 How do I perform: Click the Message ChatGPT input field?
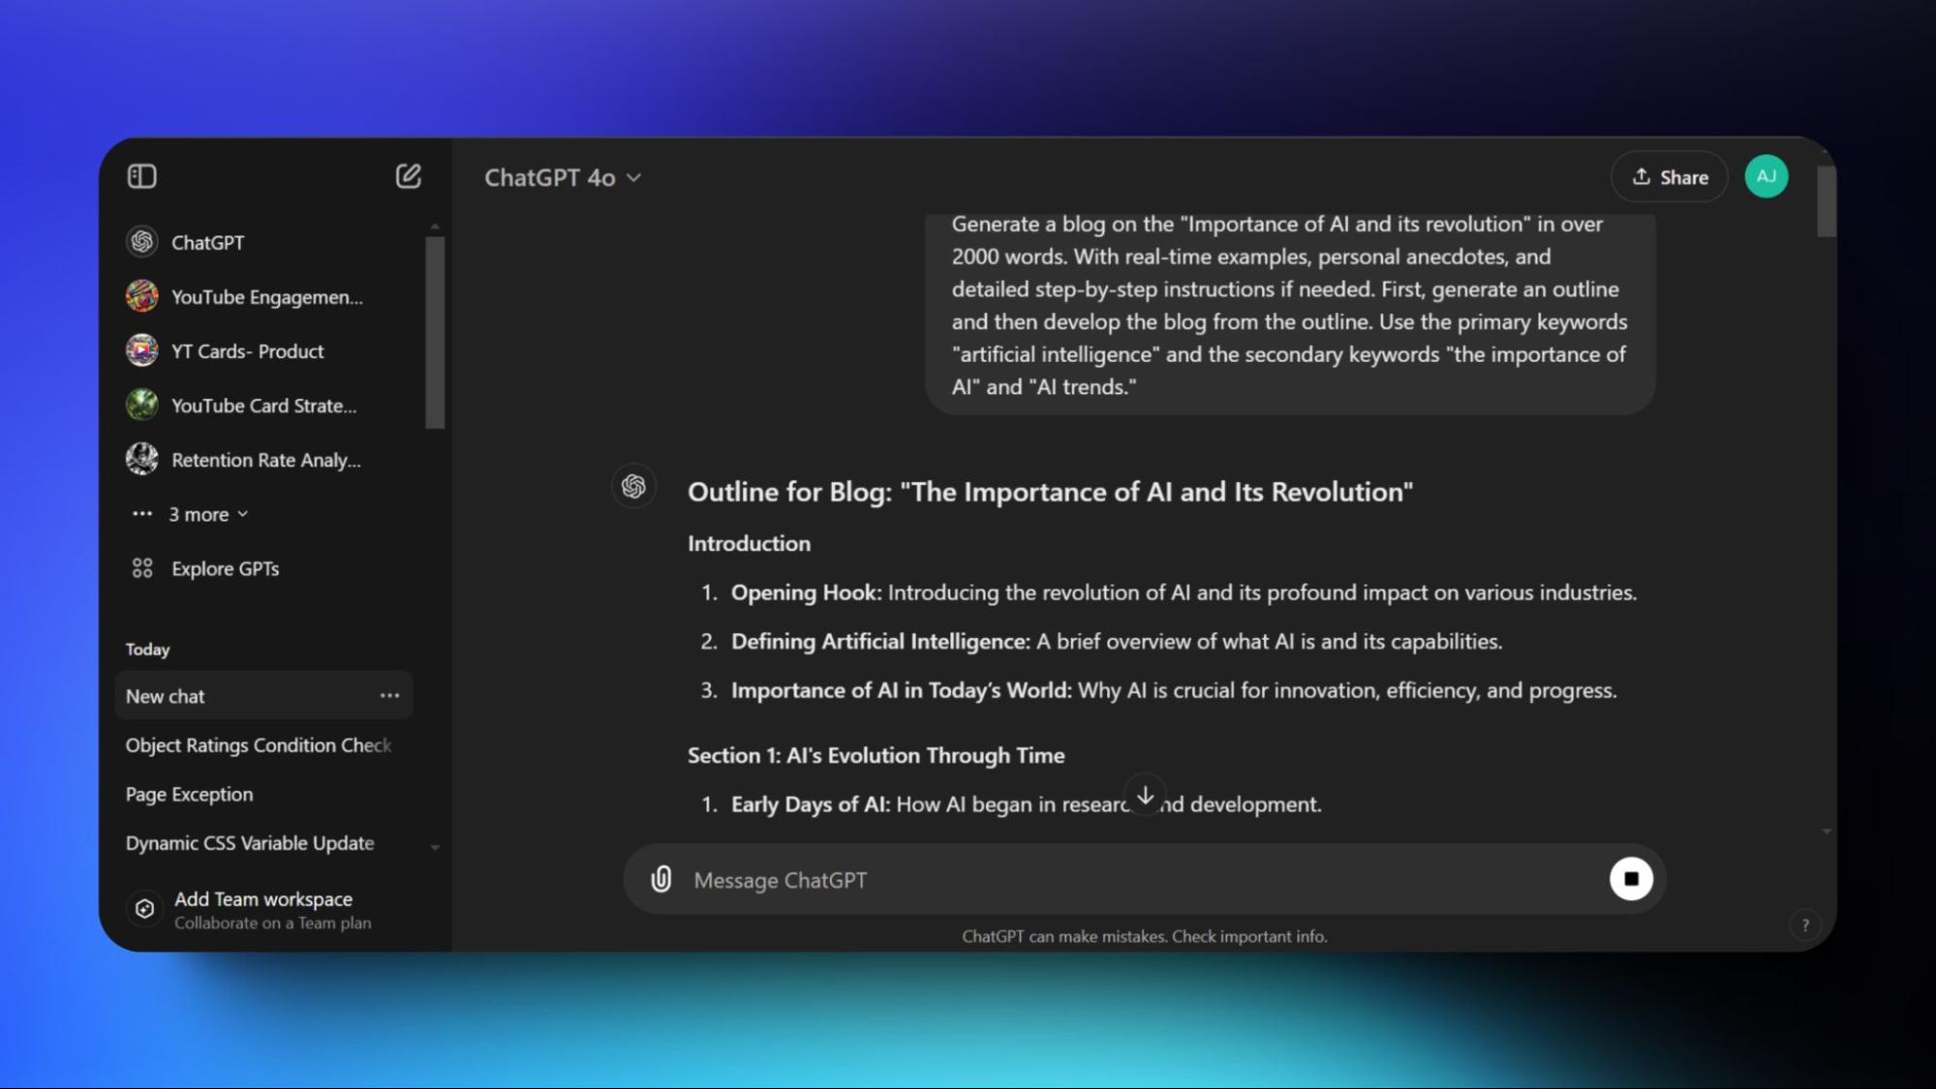(1146, 879)
